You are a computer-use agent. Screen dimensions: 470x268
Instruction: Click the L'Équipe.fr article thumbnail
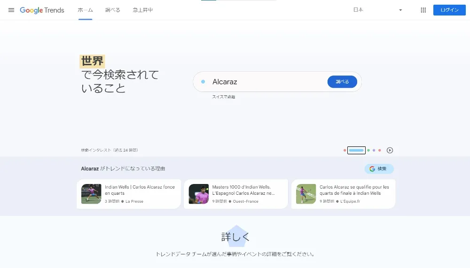click(x=306, y=194)
